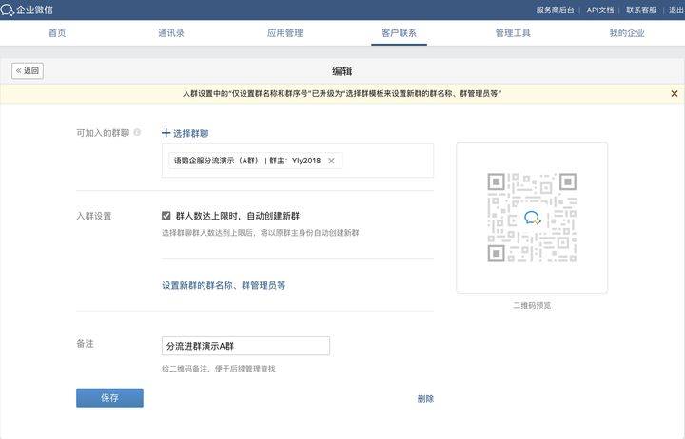685x439 pixels.
Task: Click the 保存 button
Action: coord(109,398)
